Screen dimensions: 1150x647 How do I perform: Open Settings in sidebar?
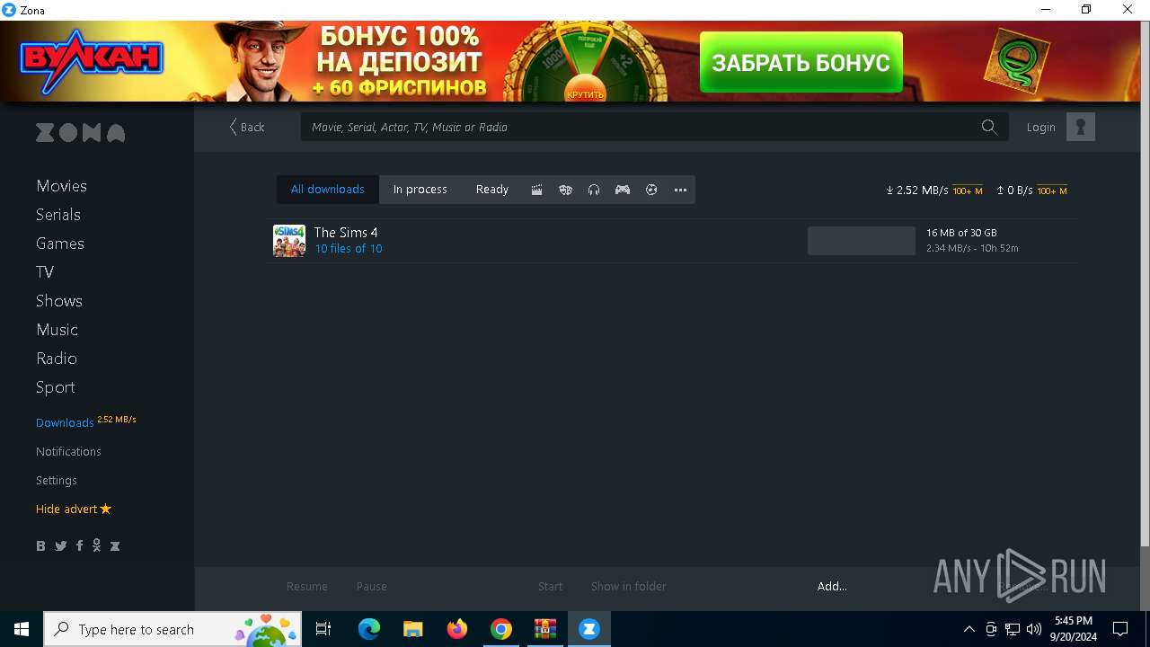(57, 481)
